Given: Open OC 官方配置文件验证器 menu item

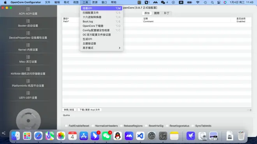Looking at the screenshot, I should click(x=102, y=35).
